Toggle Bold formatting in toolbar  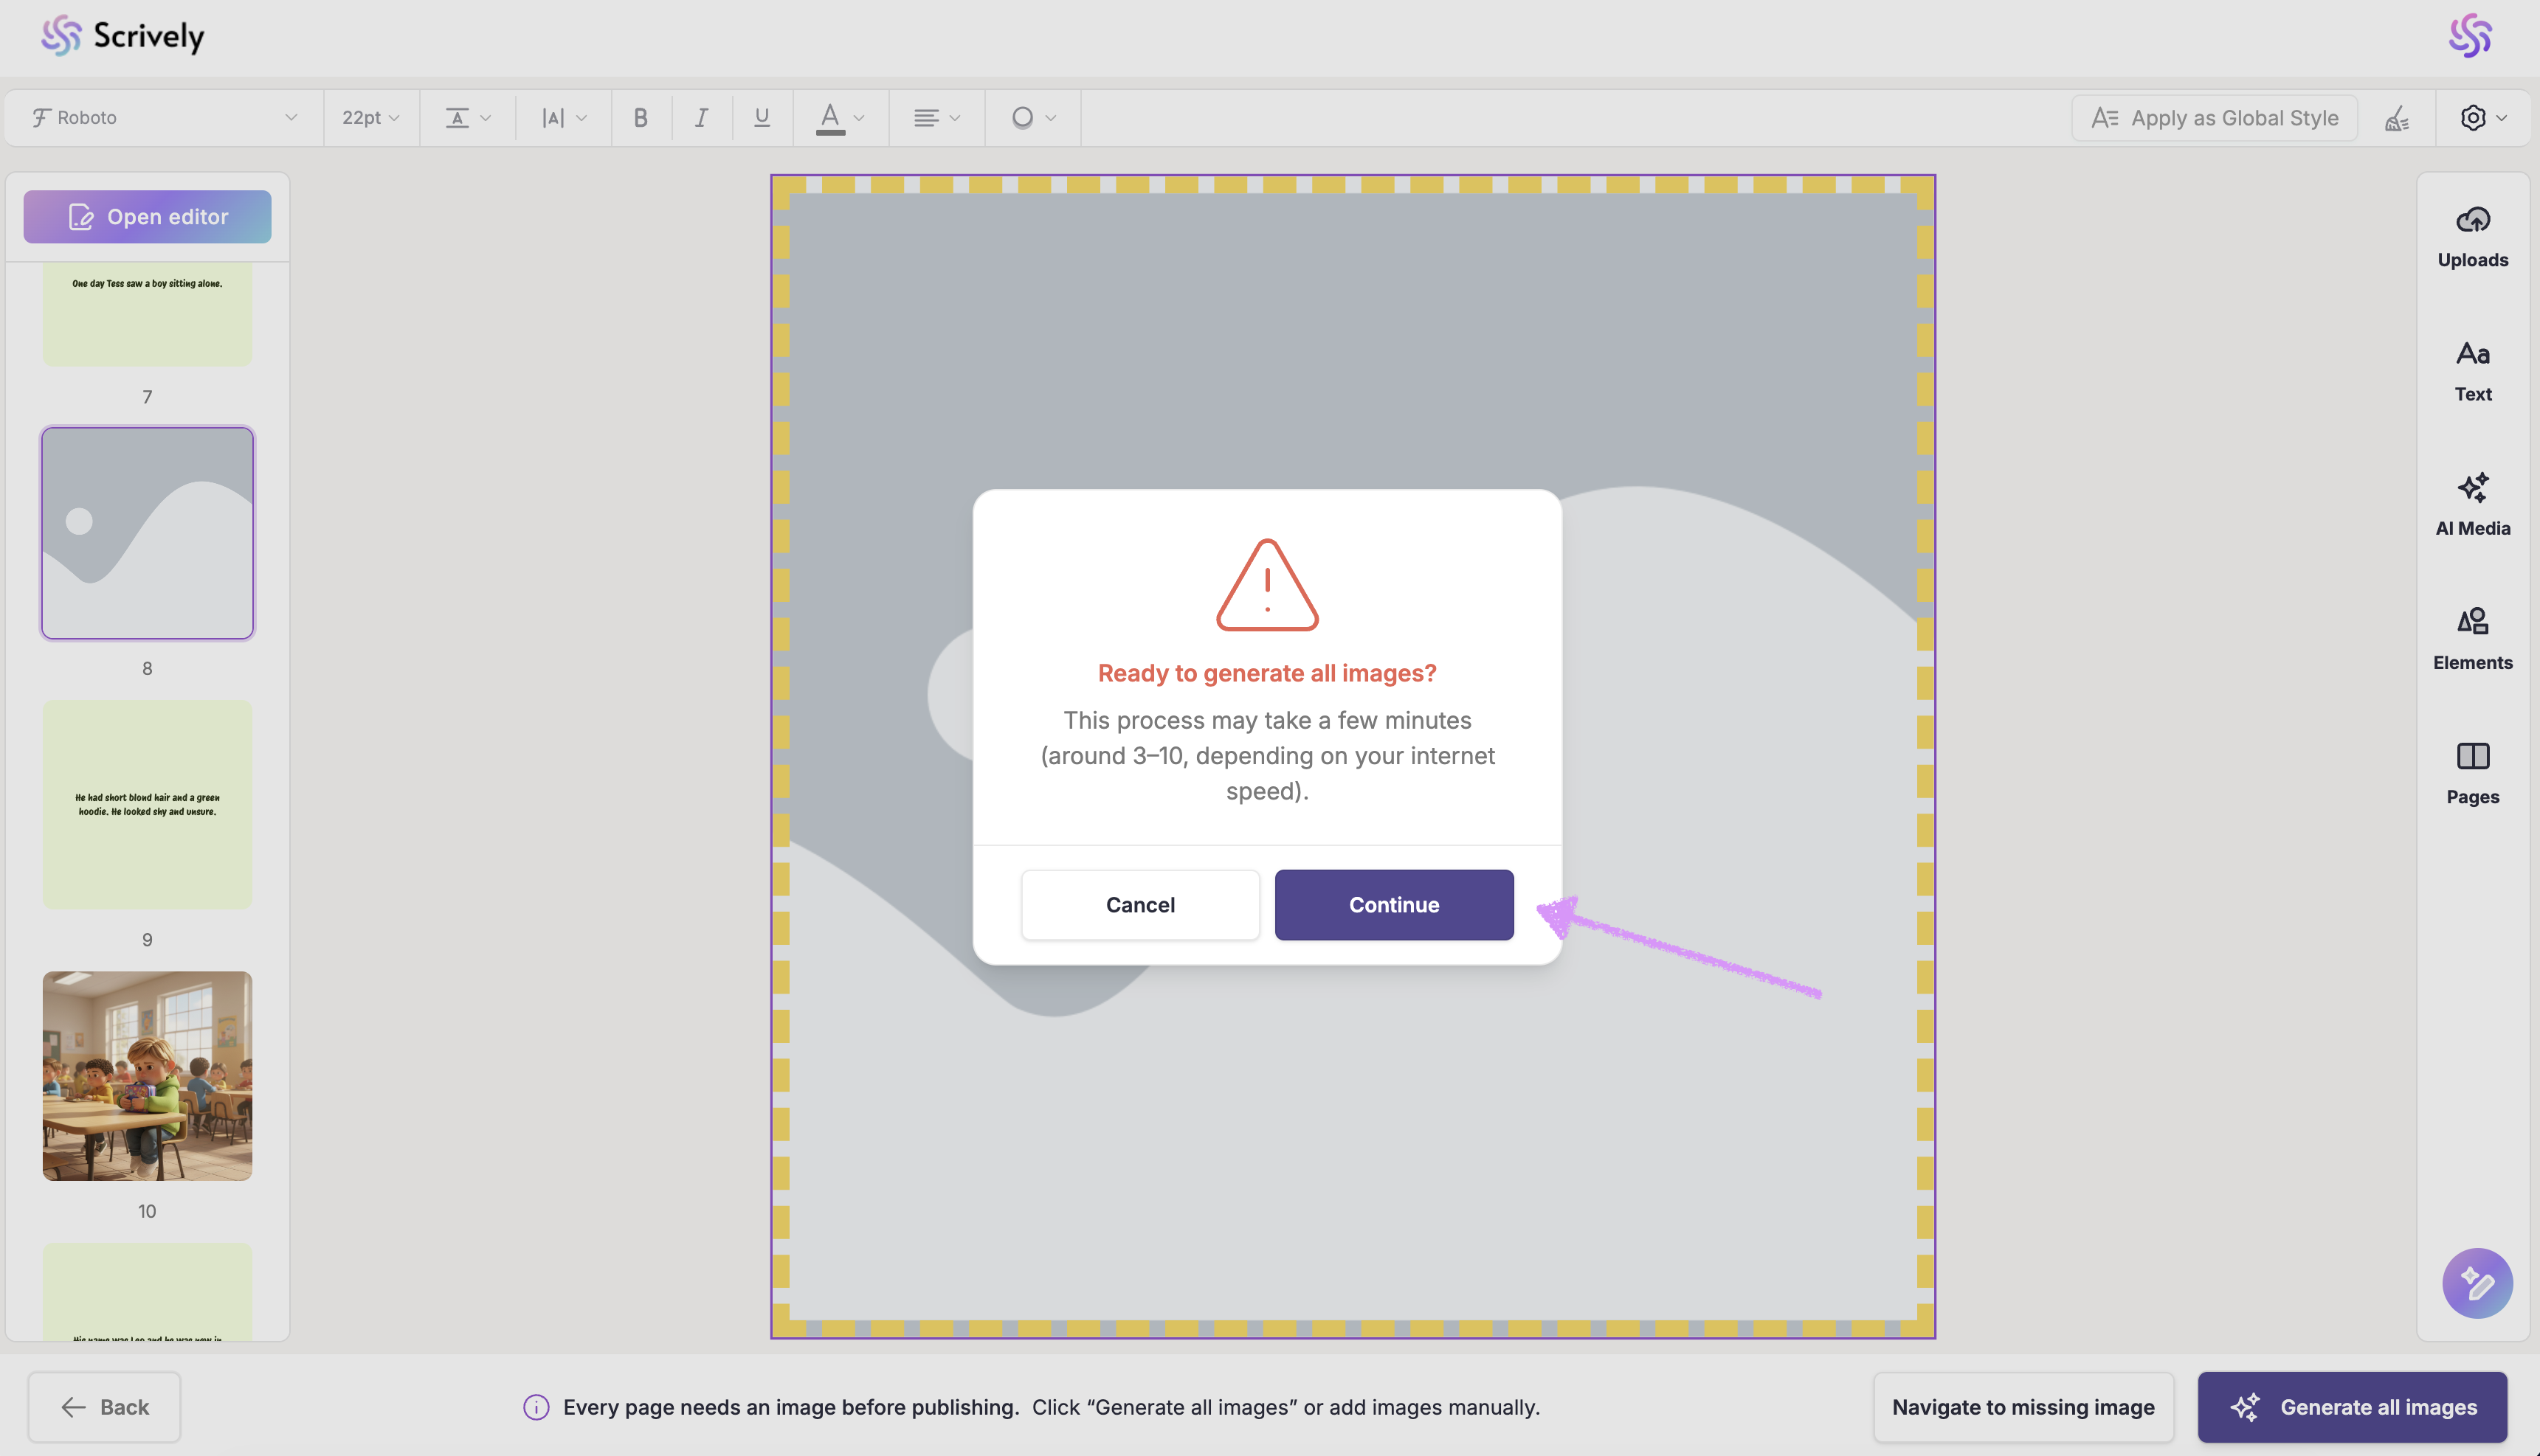tap(641, 118)
